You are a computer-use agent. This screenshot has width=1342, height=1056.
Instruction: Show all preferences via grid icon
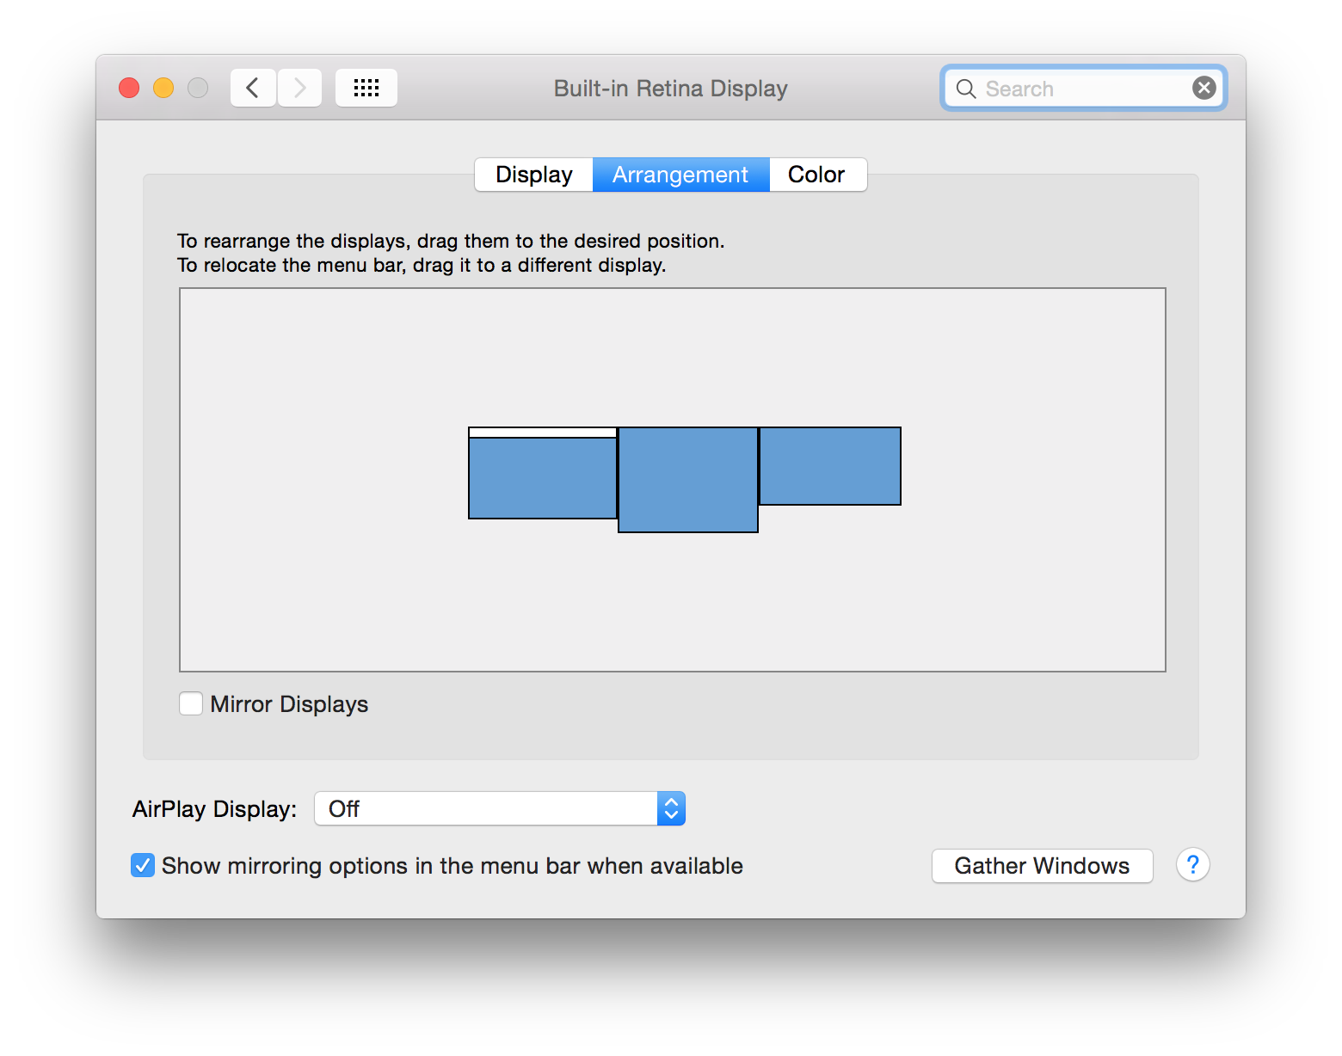366,88
